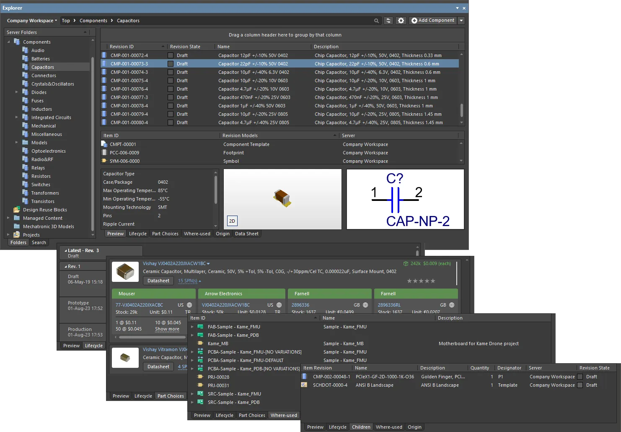This screenshot has width=621, height=432.
Task: Click the search icon in the Components toolbar
Action: 376,20
